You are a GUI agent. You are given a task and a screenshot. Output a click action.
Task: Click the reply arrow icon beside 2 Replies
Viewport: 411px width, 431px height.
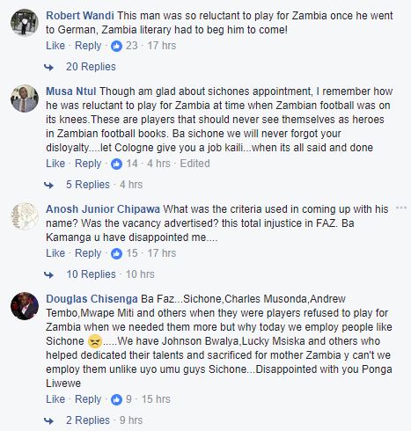pyautogui.click(x=49, y=421)
